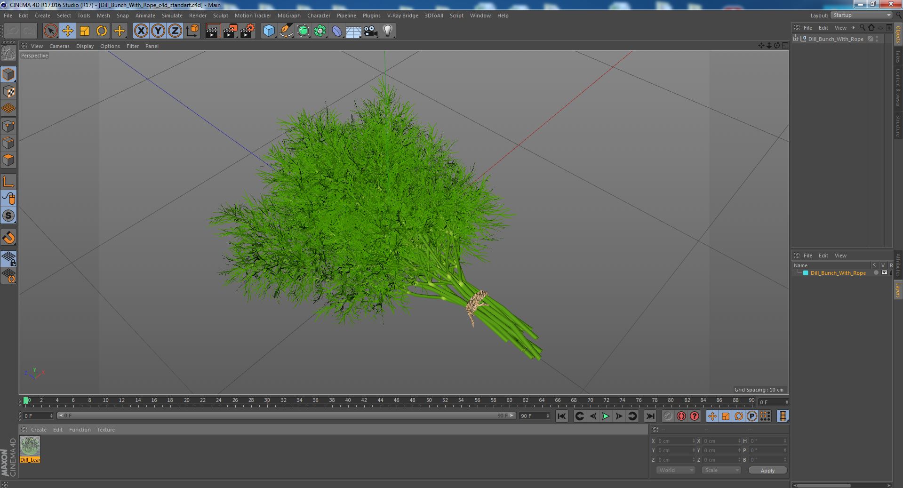This screenshot has width=903, height=488.
Task: Open the array modeling objects icon
Action: [320, 31]
